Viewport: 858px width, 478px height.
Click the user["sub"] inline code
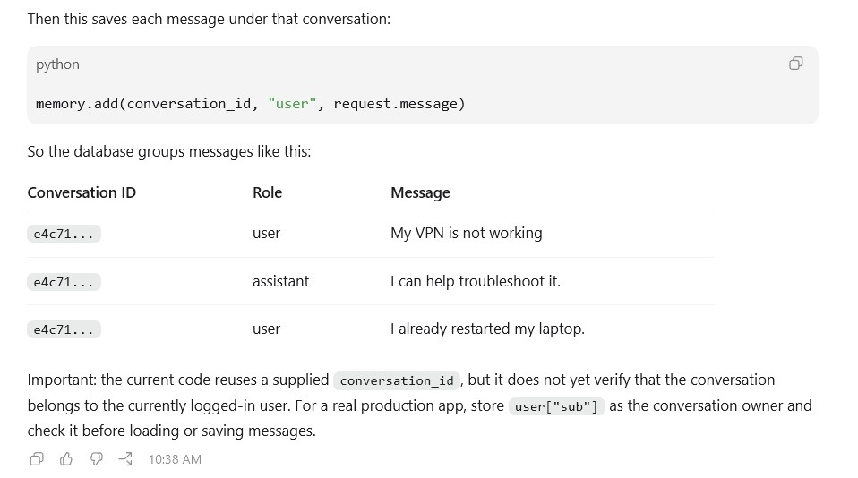pos(556,407)
